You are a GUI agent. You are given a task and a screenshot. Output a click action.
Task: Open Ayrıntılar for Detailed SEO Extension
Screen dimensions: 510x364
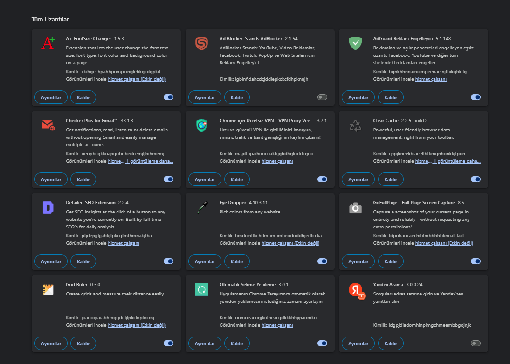click(x=51, y=261)
